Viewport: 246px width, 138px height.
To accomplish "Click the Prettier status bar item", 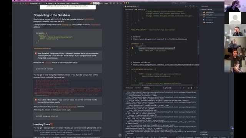I will pyautogui.click(x=223, y=137).
